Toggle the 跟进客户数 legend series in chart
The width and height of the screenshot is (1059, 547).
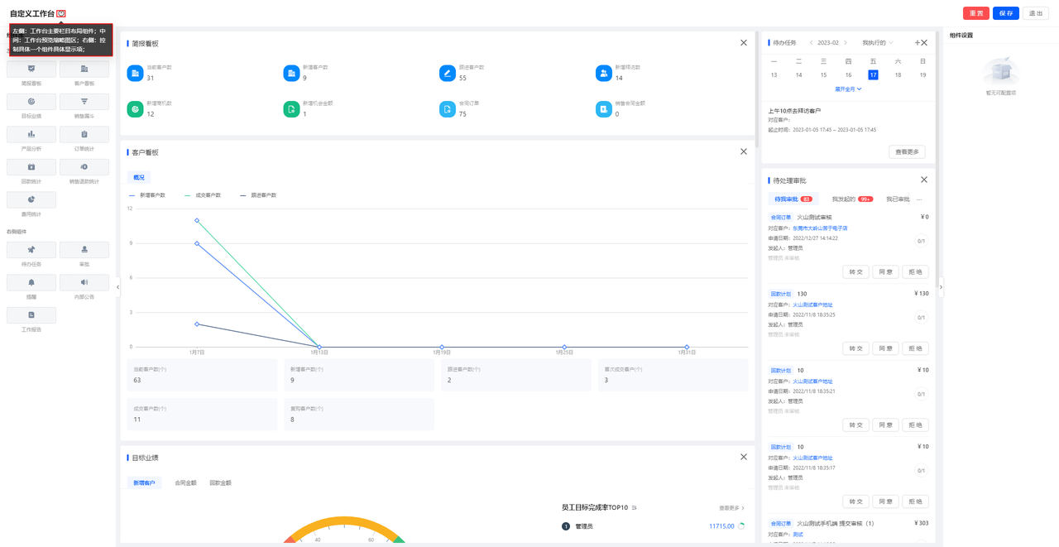pos(258,195)
